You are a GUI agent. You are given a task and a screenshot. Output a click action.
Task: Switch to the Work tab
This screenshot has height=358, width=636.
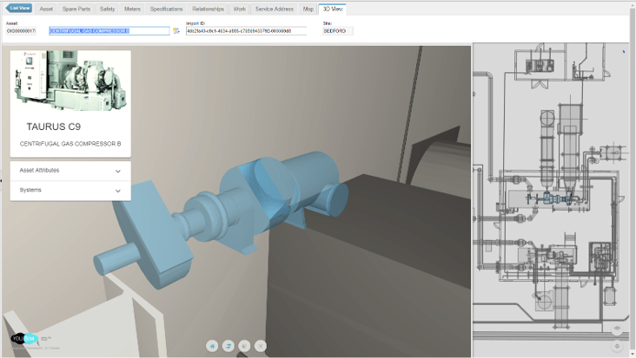(x=239, y=9)
